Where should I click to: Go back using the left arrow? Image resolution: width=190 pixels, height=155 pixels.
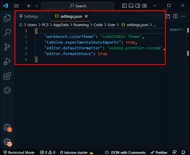point(29,6)
